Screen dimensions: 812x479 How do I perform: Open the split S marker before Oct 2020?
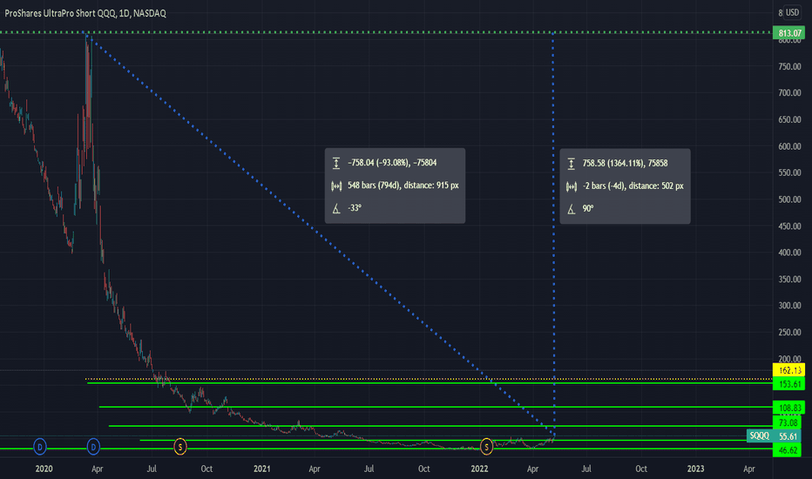click(179, 447)
